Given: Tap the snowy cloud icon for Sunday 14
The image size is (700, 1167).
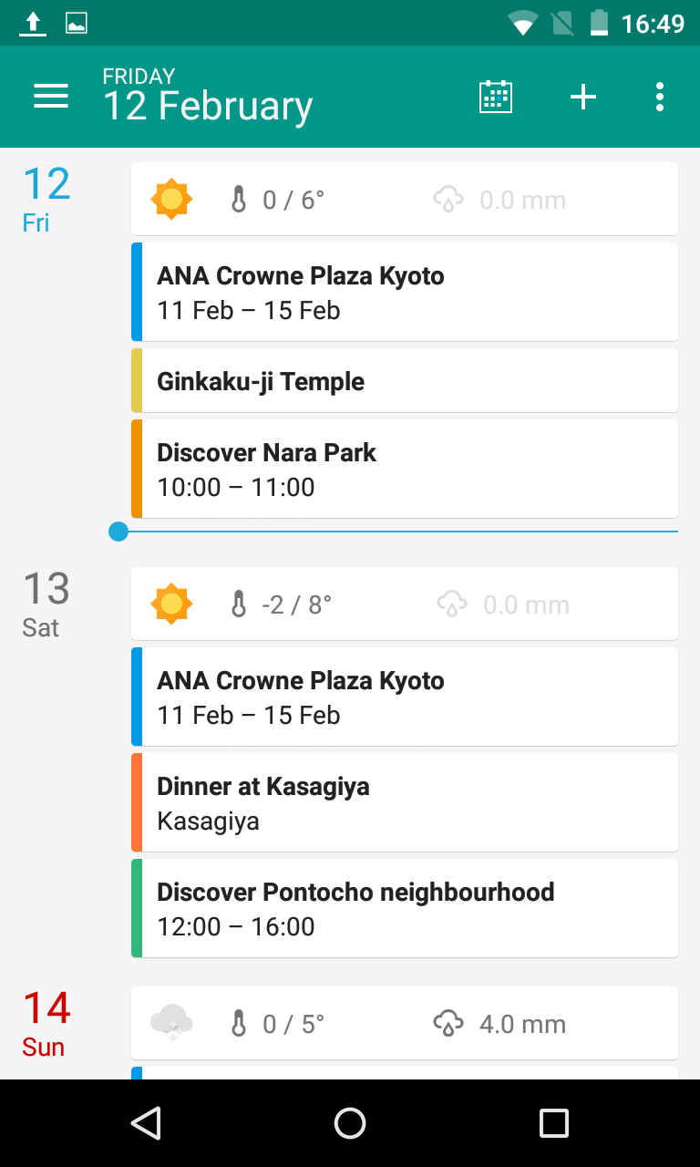Looking at the screenshot, I should (x=171, y=1023).
